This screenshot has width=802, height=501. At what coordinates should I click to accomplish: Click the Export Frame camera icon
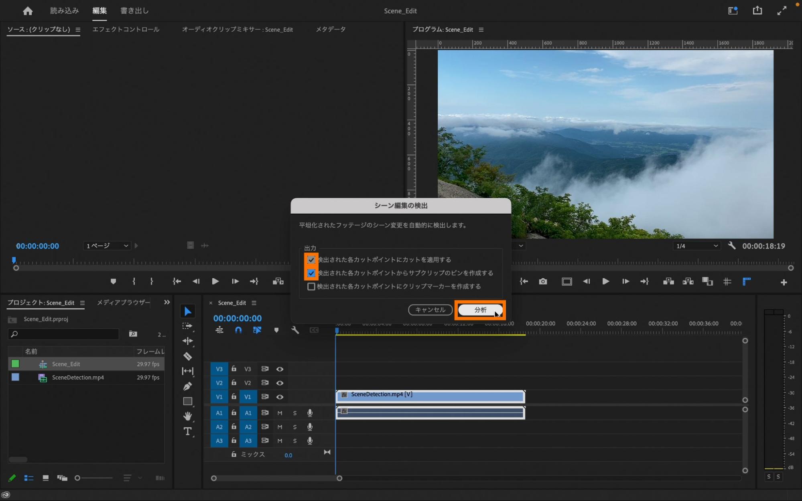(543, 281)
